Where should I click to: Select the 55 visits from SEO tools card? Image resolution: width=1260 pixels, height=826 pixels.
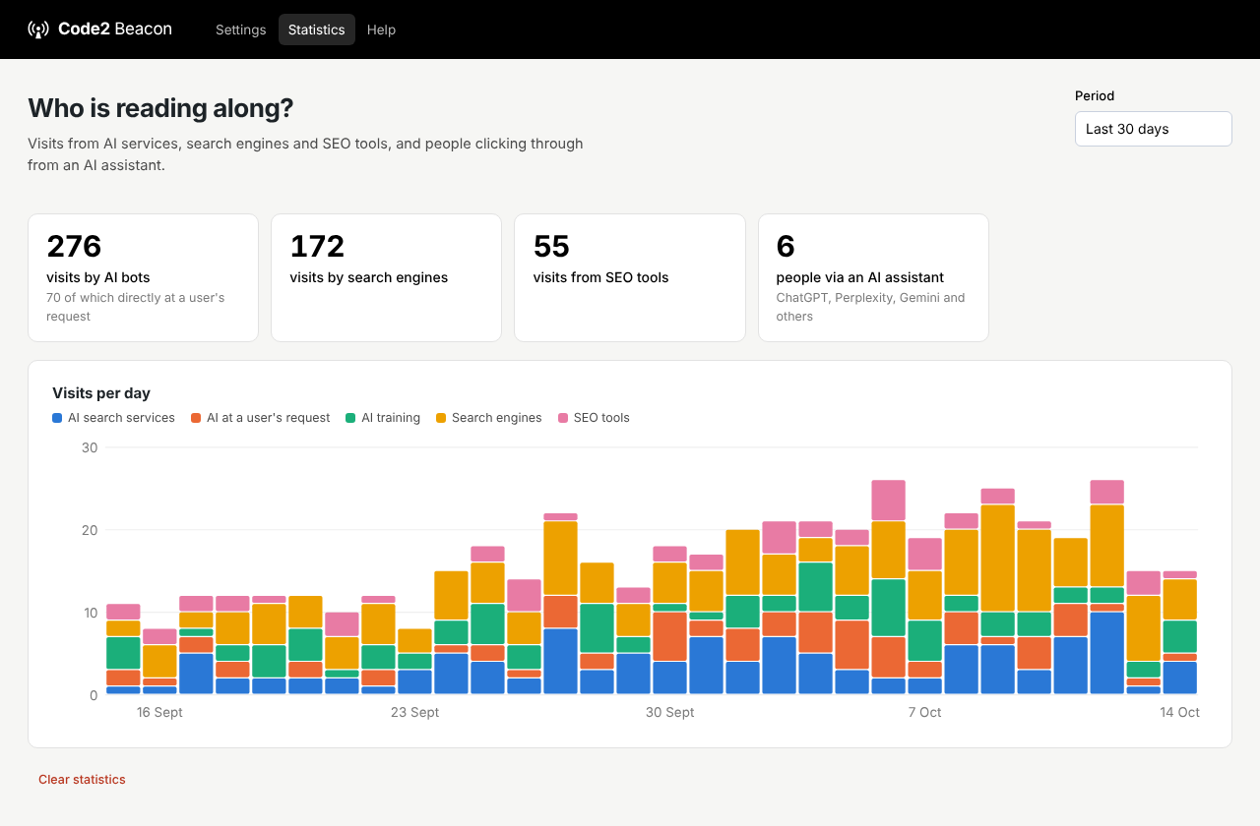click(x=630, y=278)
